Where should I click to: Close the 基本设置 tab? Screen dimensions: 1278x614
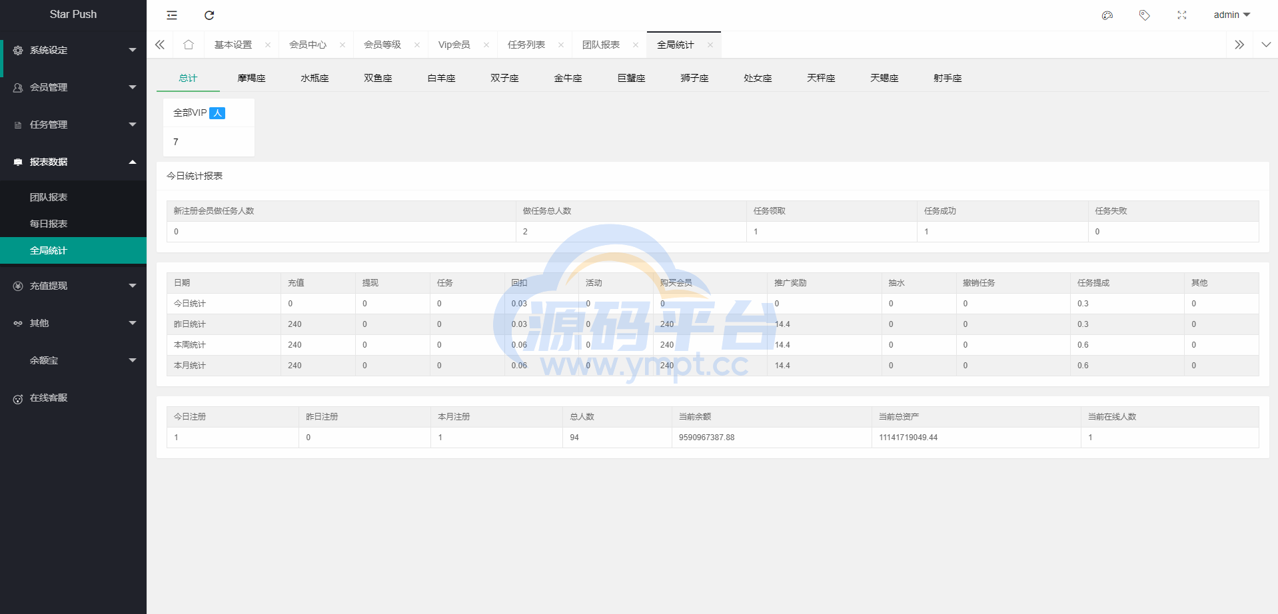268,45
